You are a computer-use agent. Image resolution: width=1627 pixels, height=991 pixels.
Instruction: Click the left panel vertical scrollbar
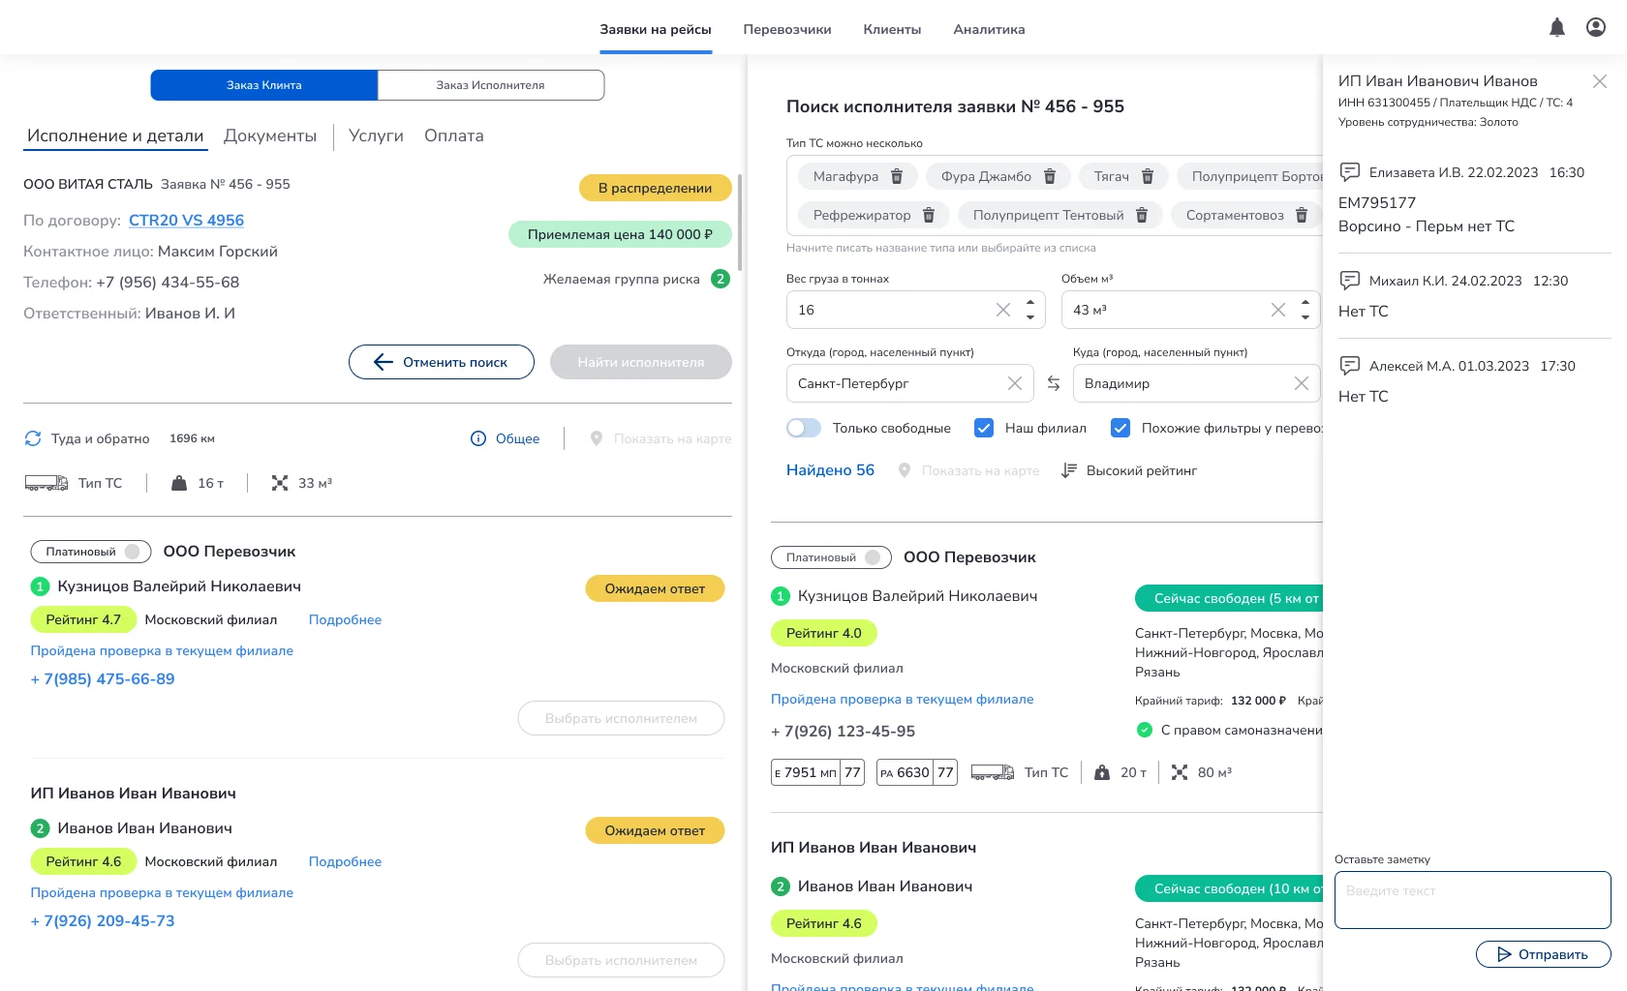click(x=740, y=223)
